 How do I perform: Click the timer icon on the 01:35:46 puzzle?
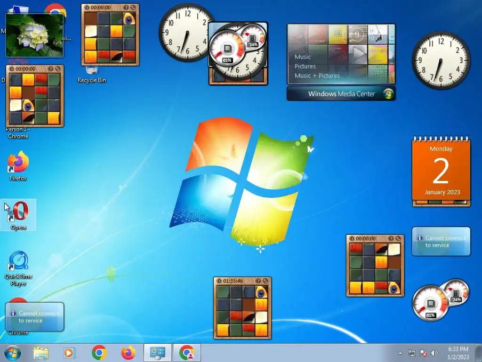(219, 281)
